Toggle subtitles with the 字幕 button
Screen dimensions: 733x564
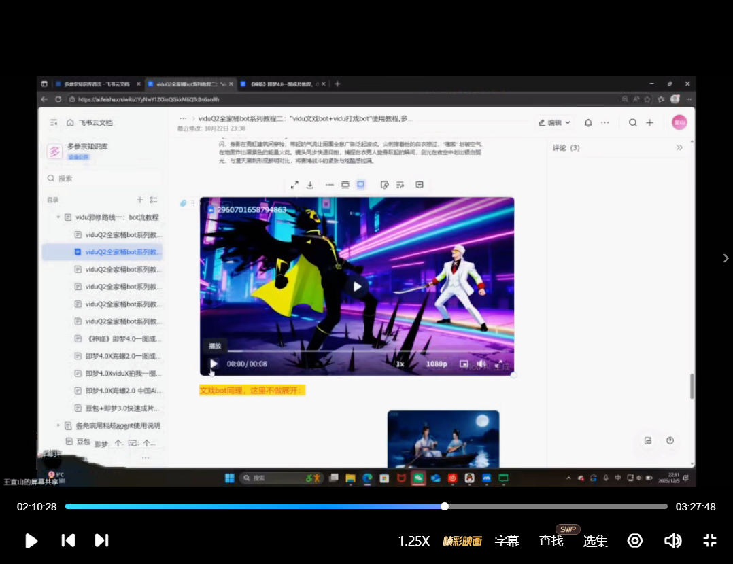click(x=507, y=542)
